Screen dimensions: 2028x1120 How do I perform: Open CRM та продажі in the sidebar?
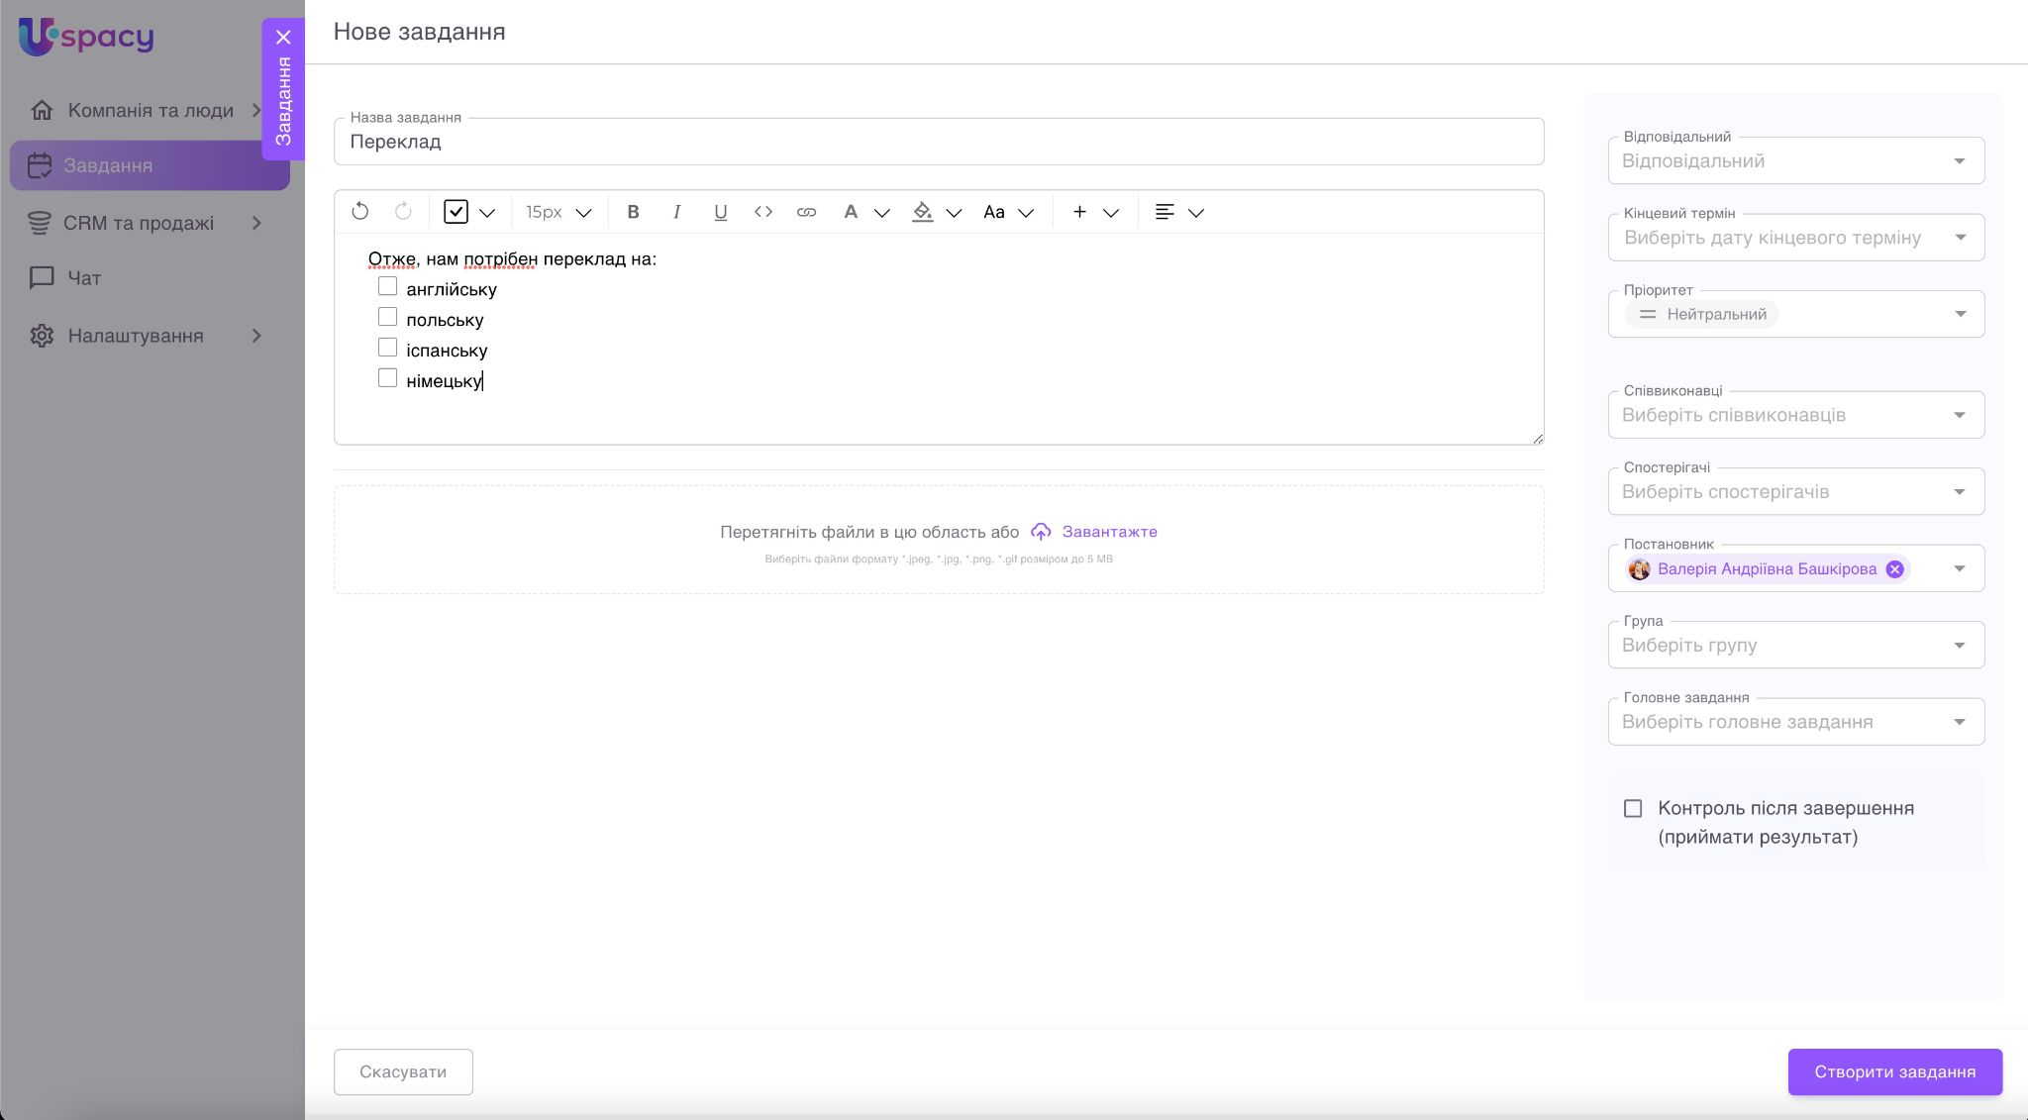click(x=139, y=224)
